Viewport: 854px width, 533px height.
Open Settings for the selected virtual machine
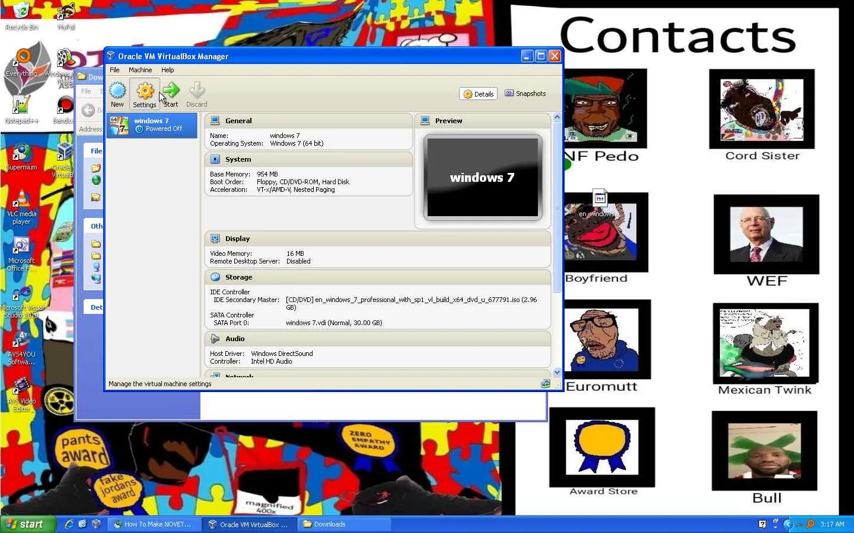click(145, 95)
